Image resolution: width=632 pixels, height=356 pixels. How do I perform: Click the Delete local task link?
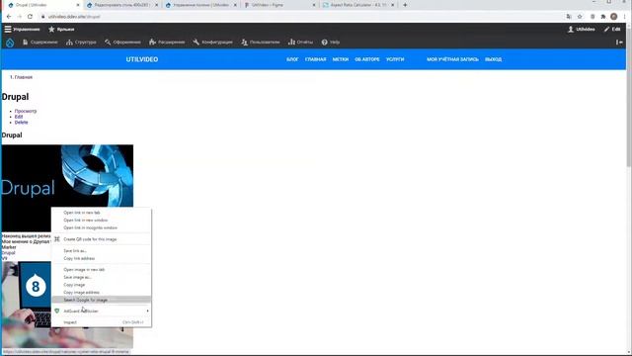pyautogui.click(x=21, y=123)
